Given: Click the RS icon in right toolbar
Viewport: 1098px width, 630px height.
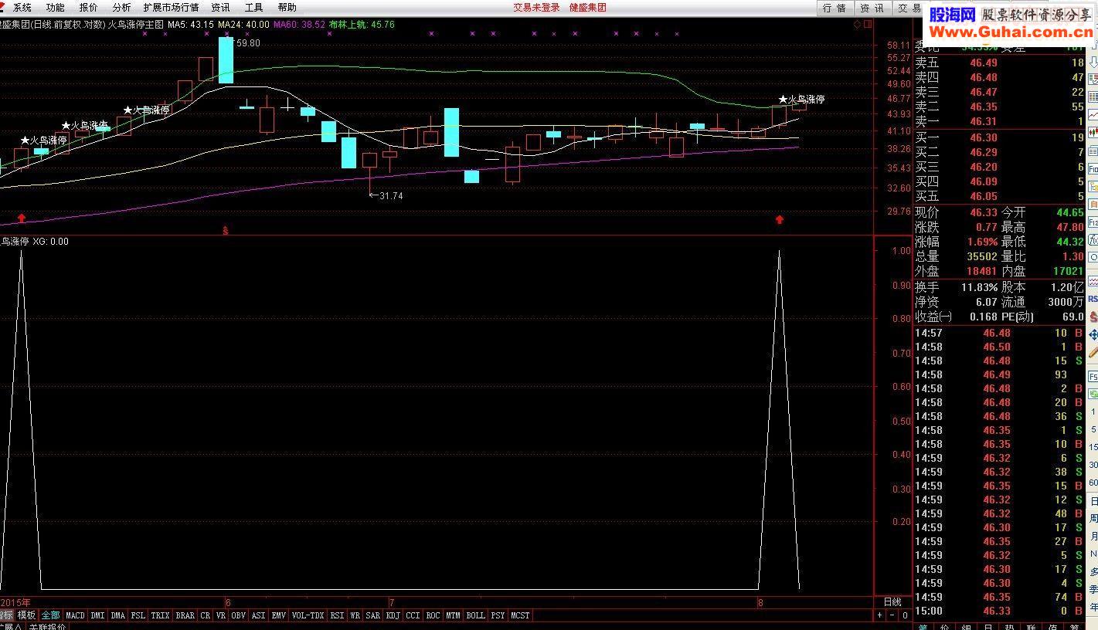Looking at the screenshot, I should (x=1093, y=299).
